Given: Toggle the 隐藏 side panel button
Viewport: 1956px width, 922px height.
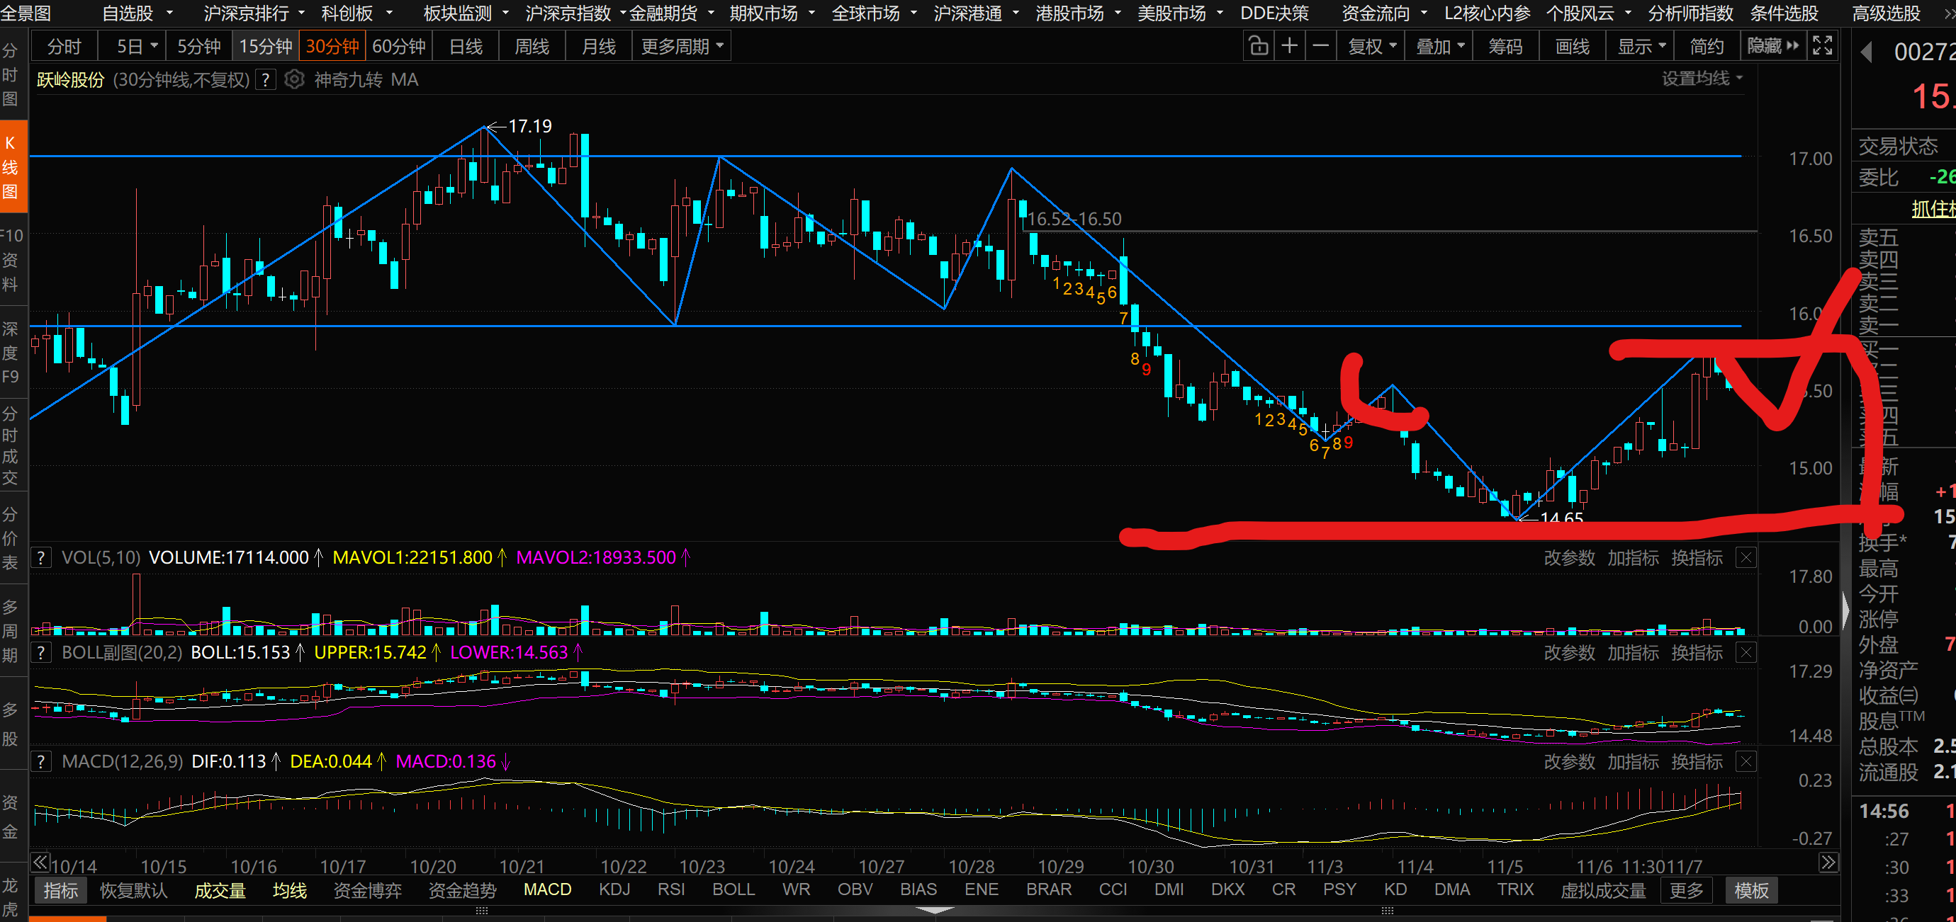Looking at the screenshot, I should pos(1772,46).
